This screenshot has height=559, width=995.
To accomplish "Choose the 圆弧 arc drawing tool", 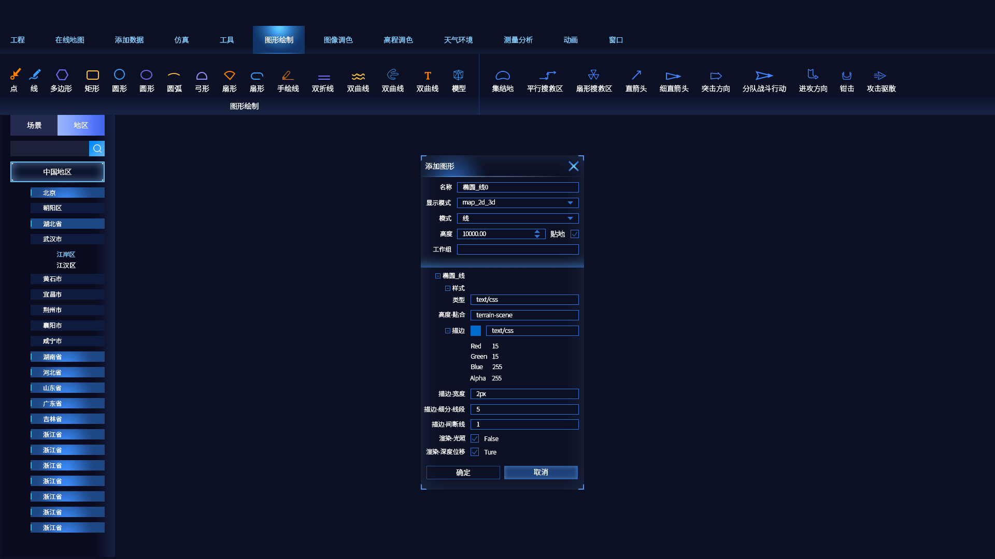I will 174,81.
